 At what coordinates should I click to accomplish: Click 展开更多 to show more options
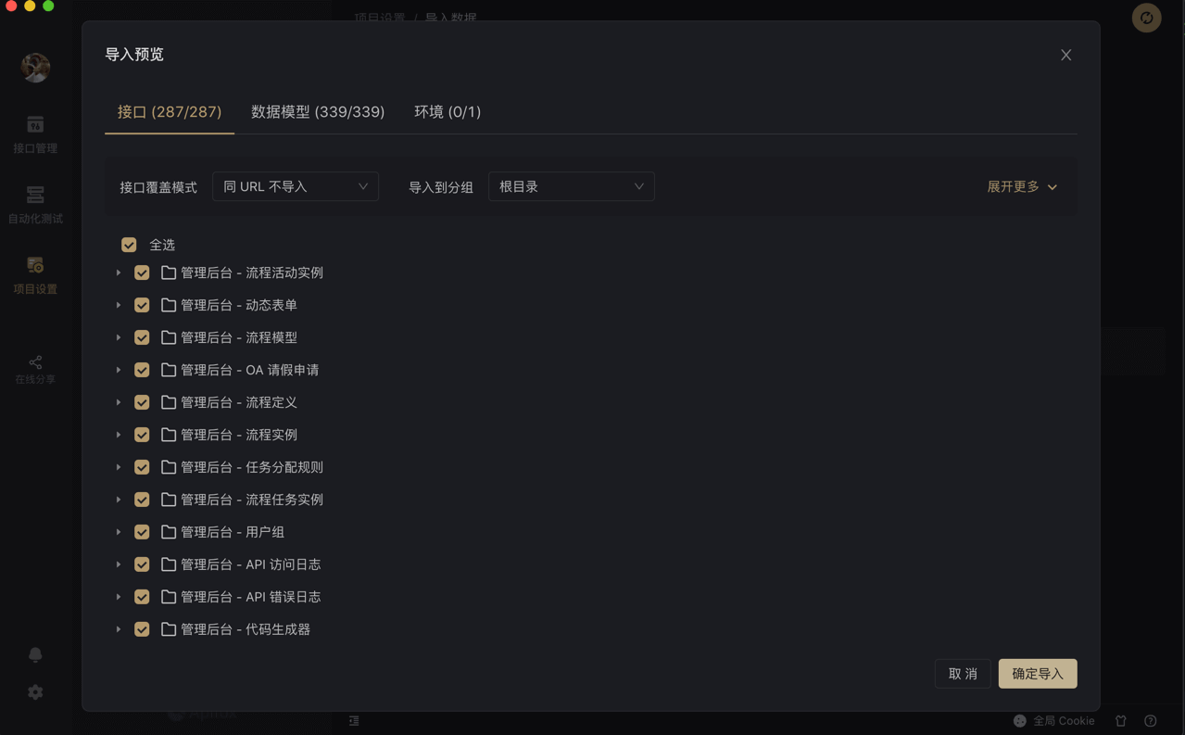coord(1021,186)
